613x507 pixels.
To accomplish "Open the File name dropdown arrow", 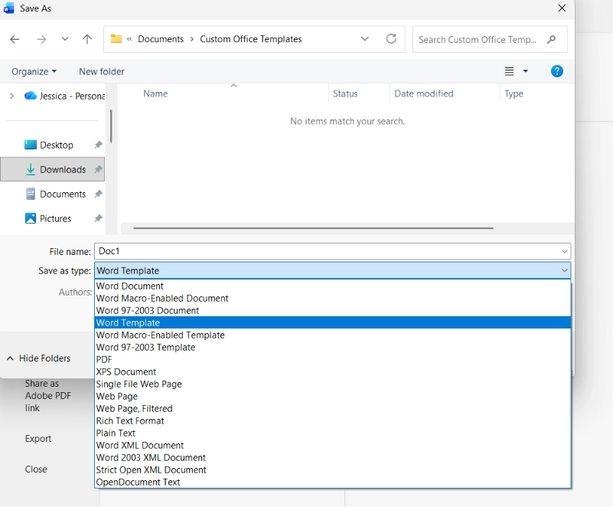I will [x=565, y=251].
